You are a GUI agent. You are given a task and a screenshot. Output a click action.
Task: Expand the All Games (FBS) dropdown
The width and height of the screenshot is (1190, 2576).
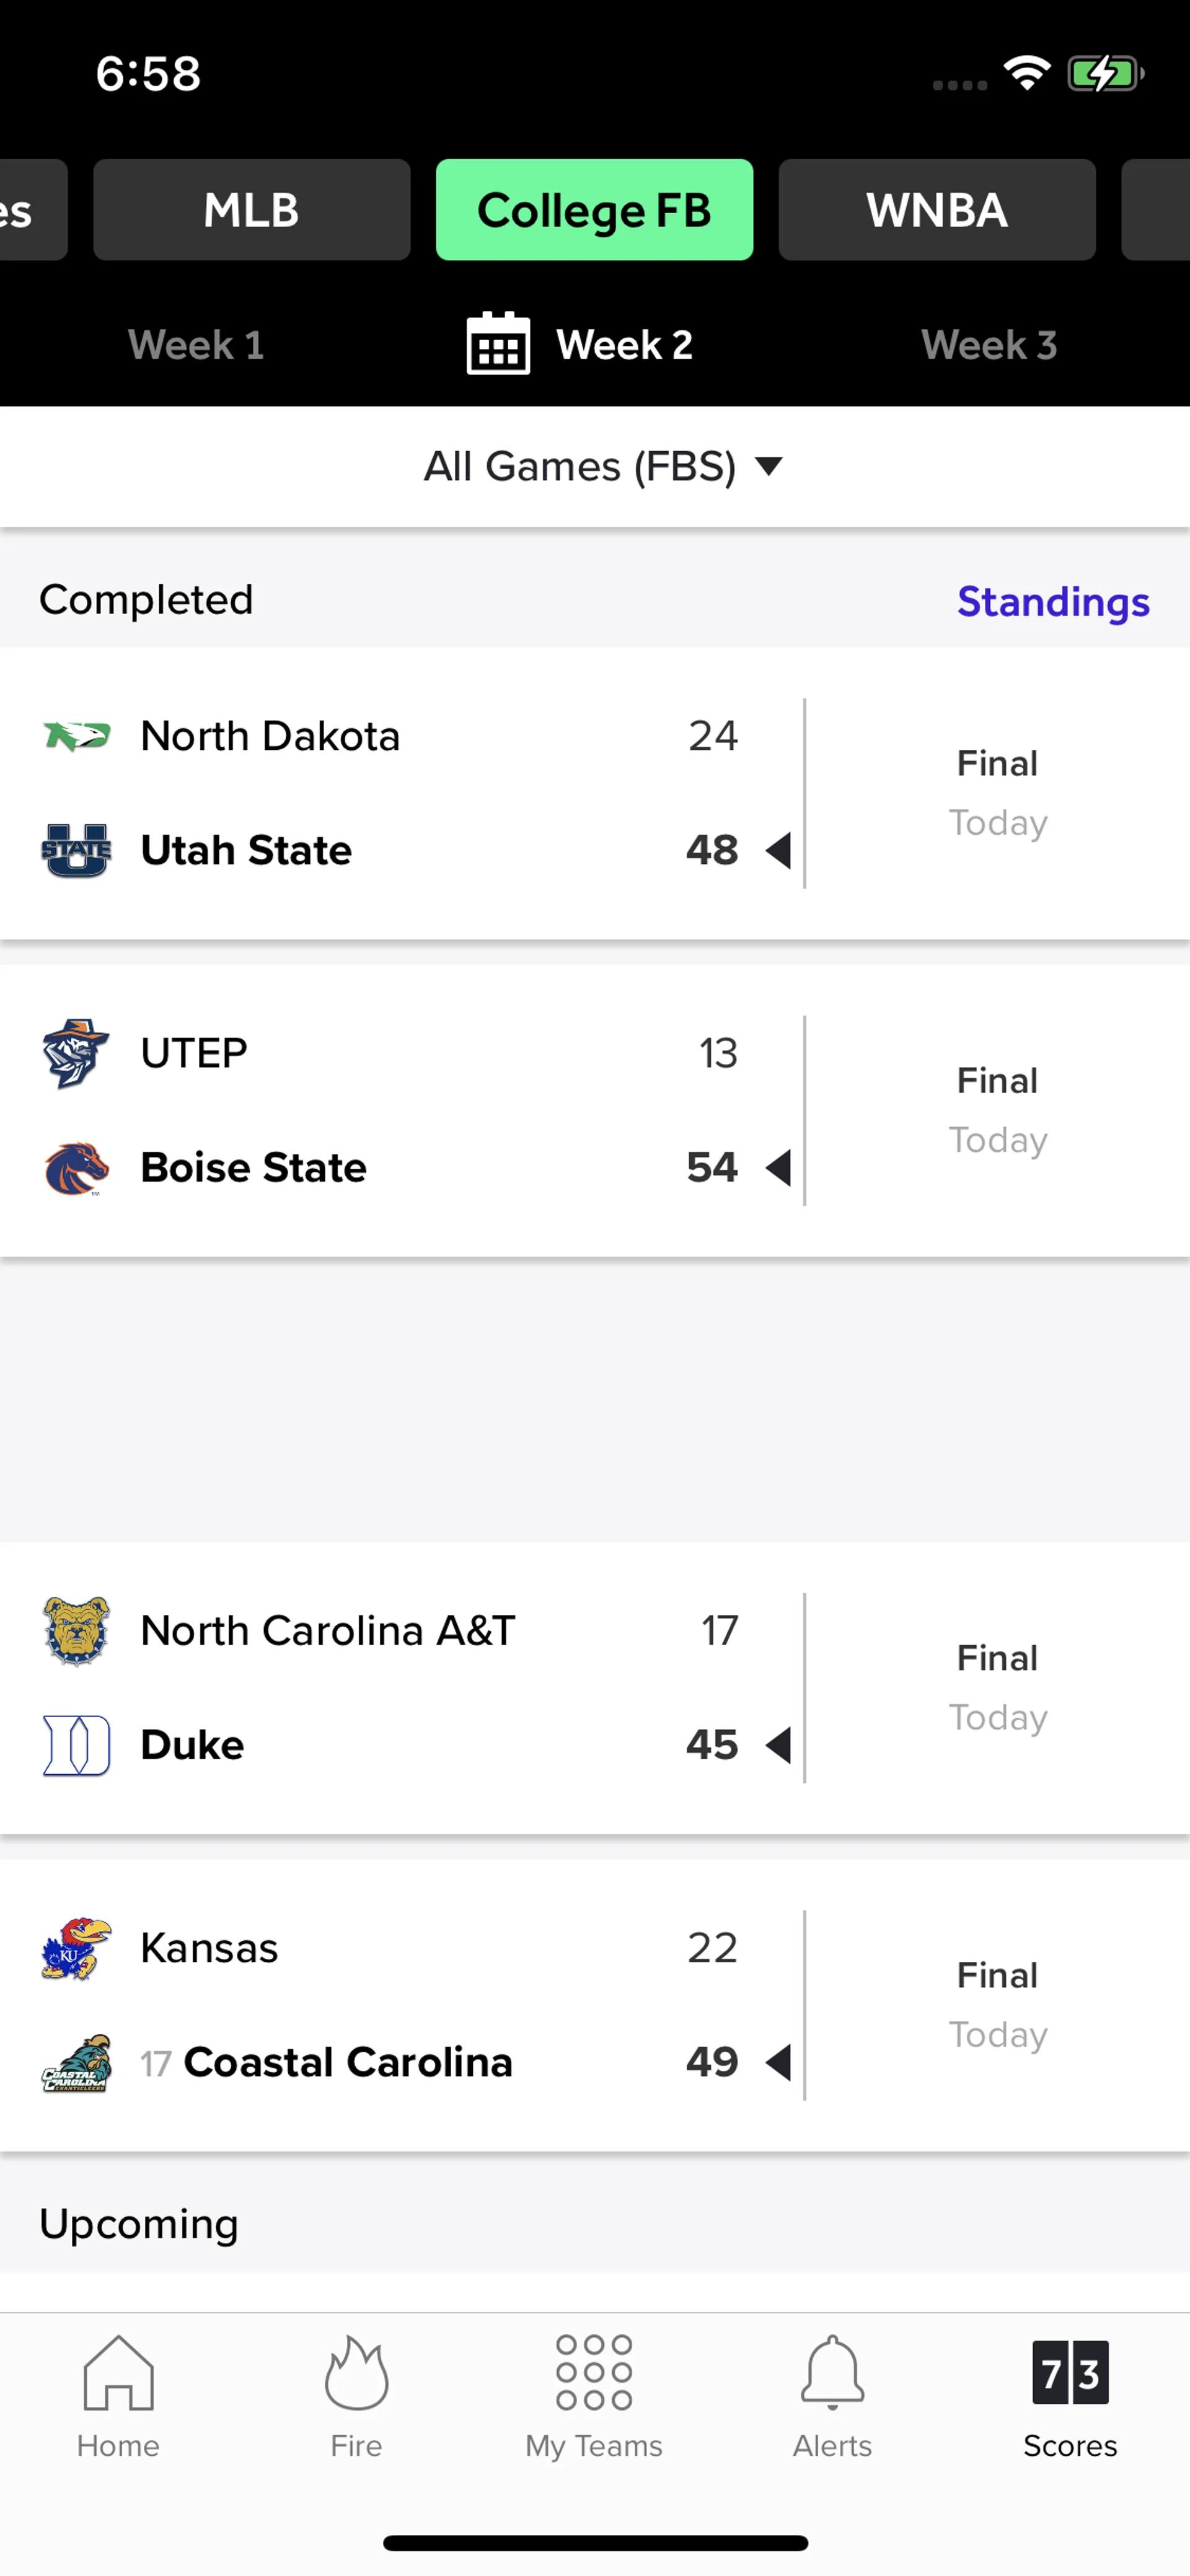tap(602, 467)
